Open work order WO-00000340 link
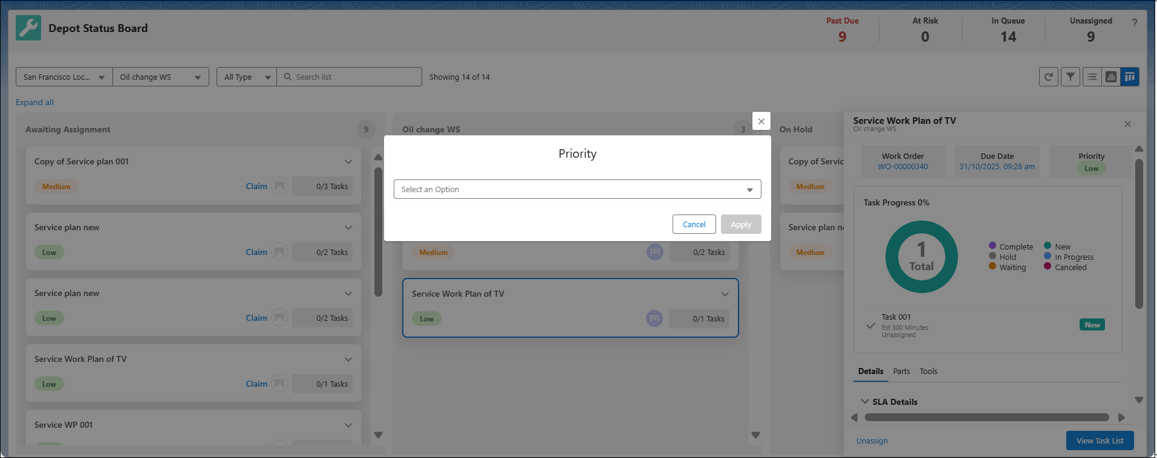Image resolution: width=1157 pixels, height=458 pixels. (x=902, y=166)
